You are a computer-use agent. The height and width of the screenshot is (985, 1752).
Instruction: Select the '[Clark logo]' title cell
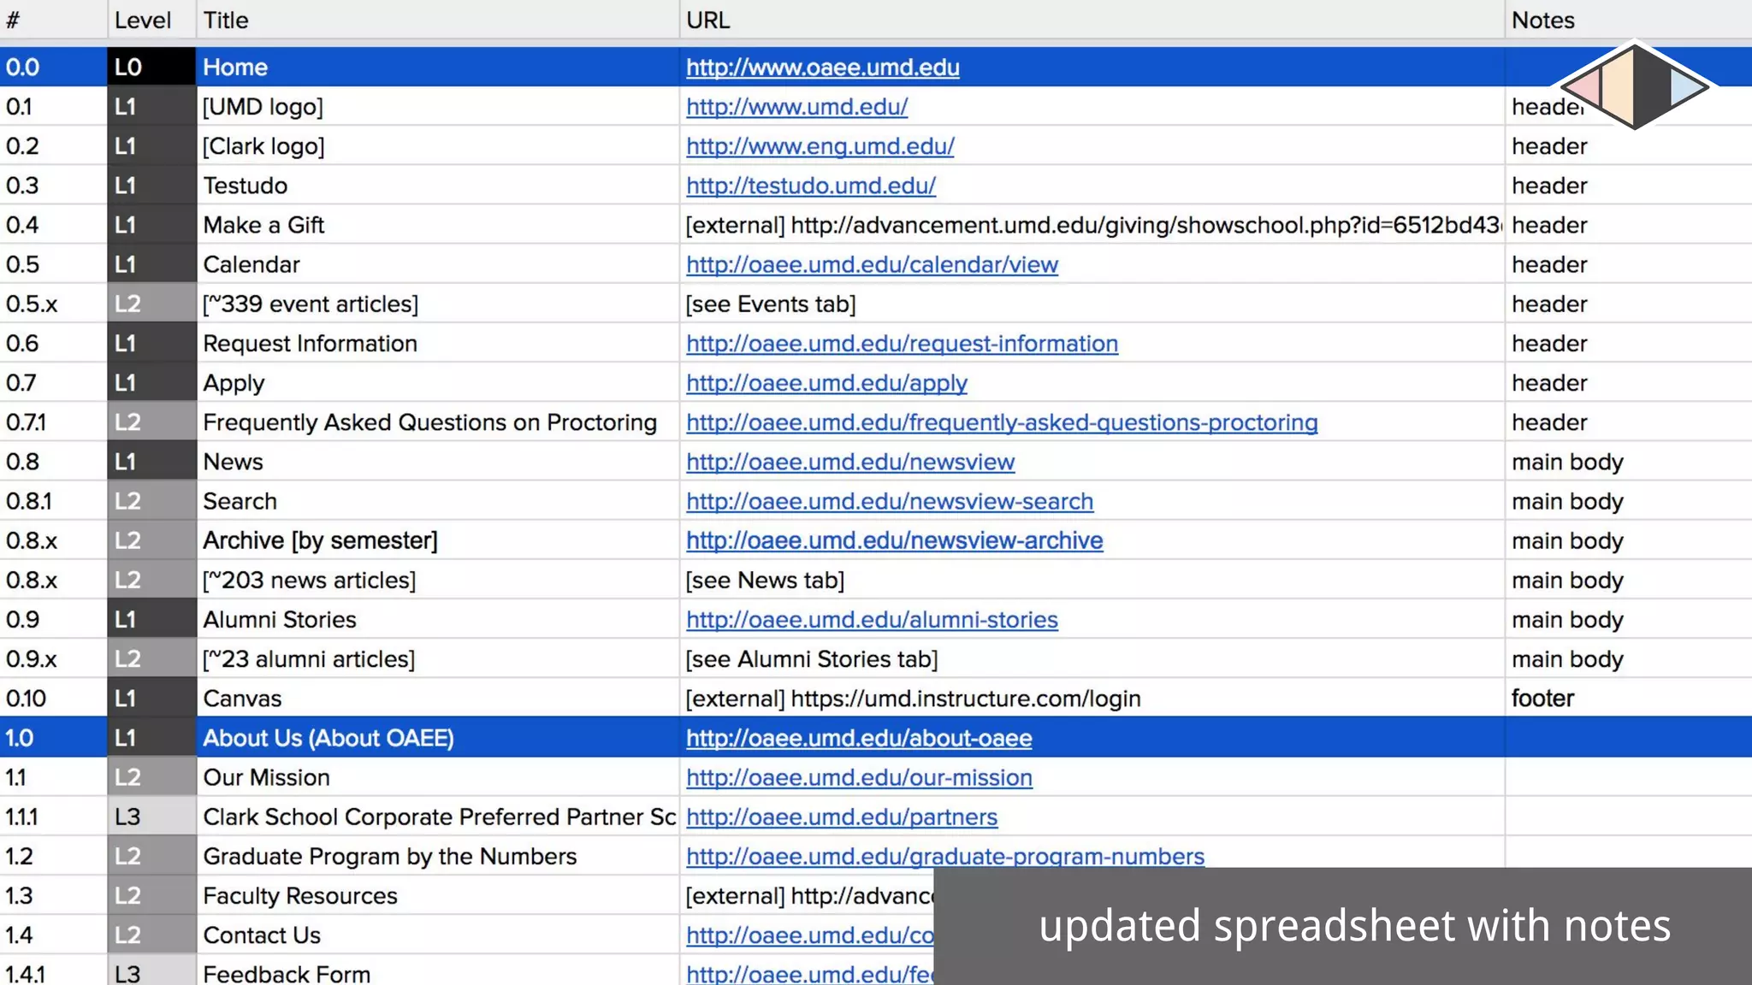coord(438,146)
